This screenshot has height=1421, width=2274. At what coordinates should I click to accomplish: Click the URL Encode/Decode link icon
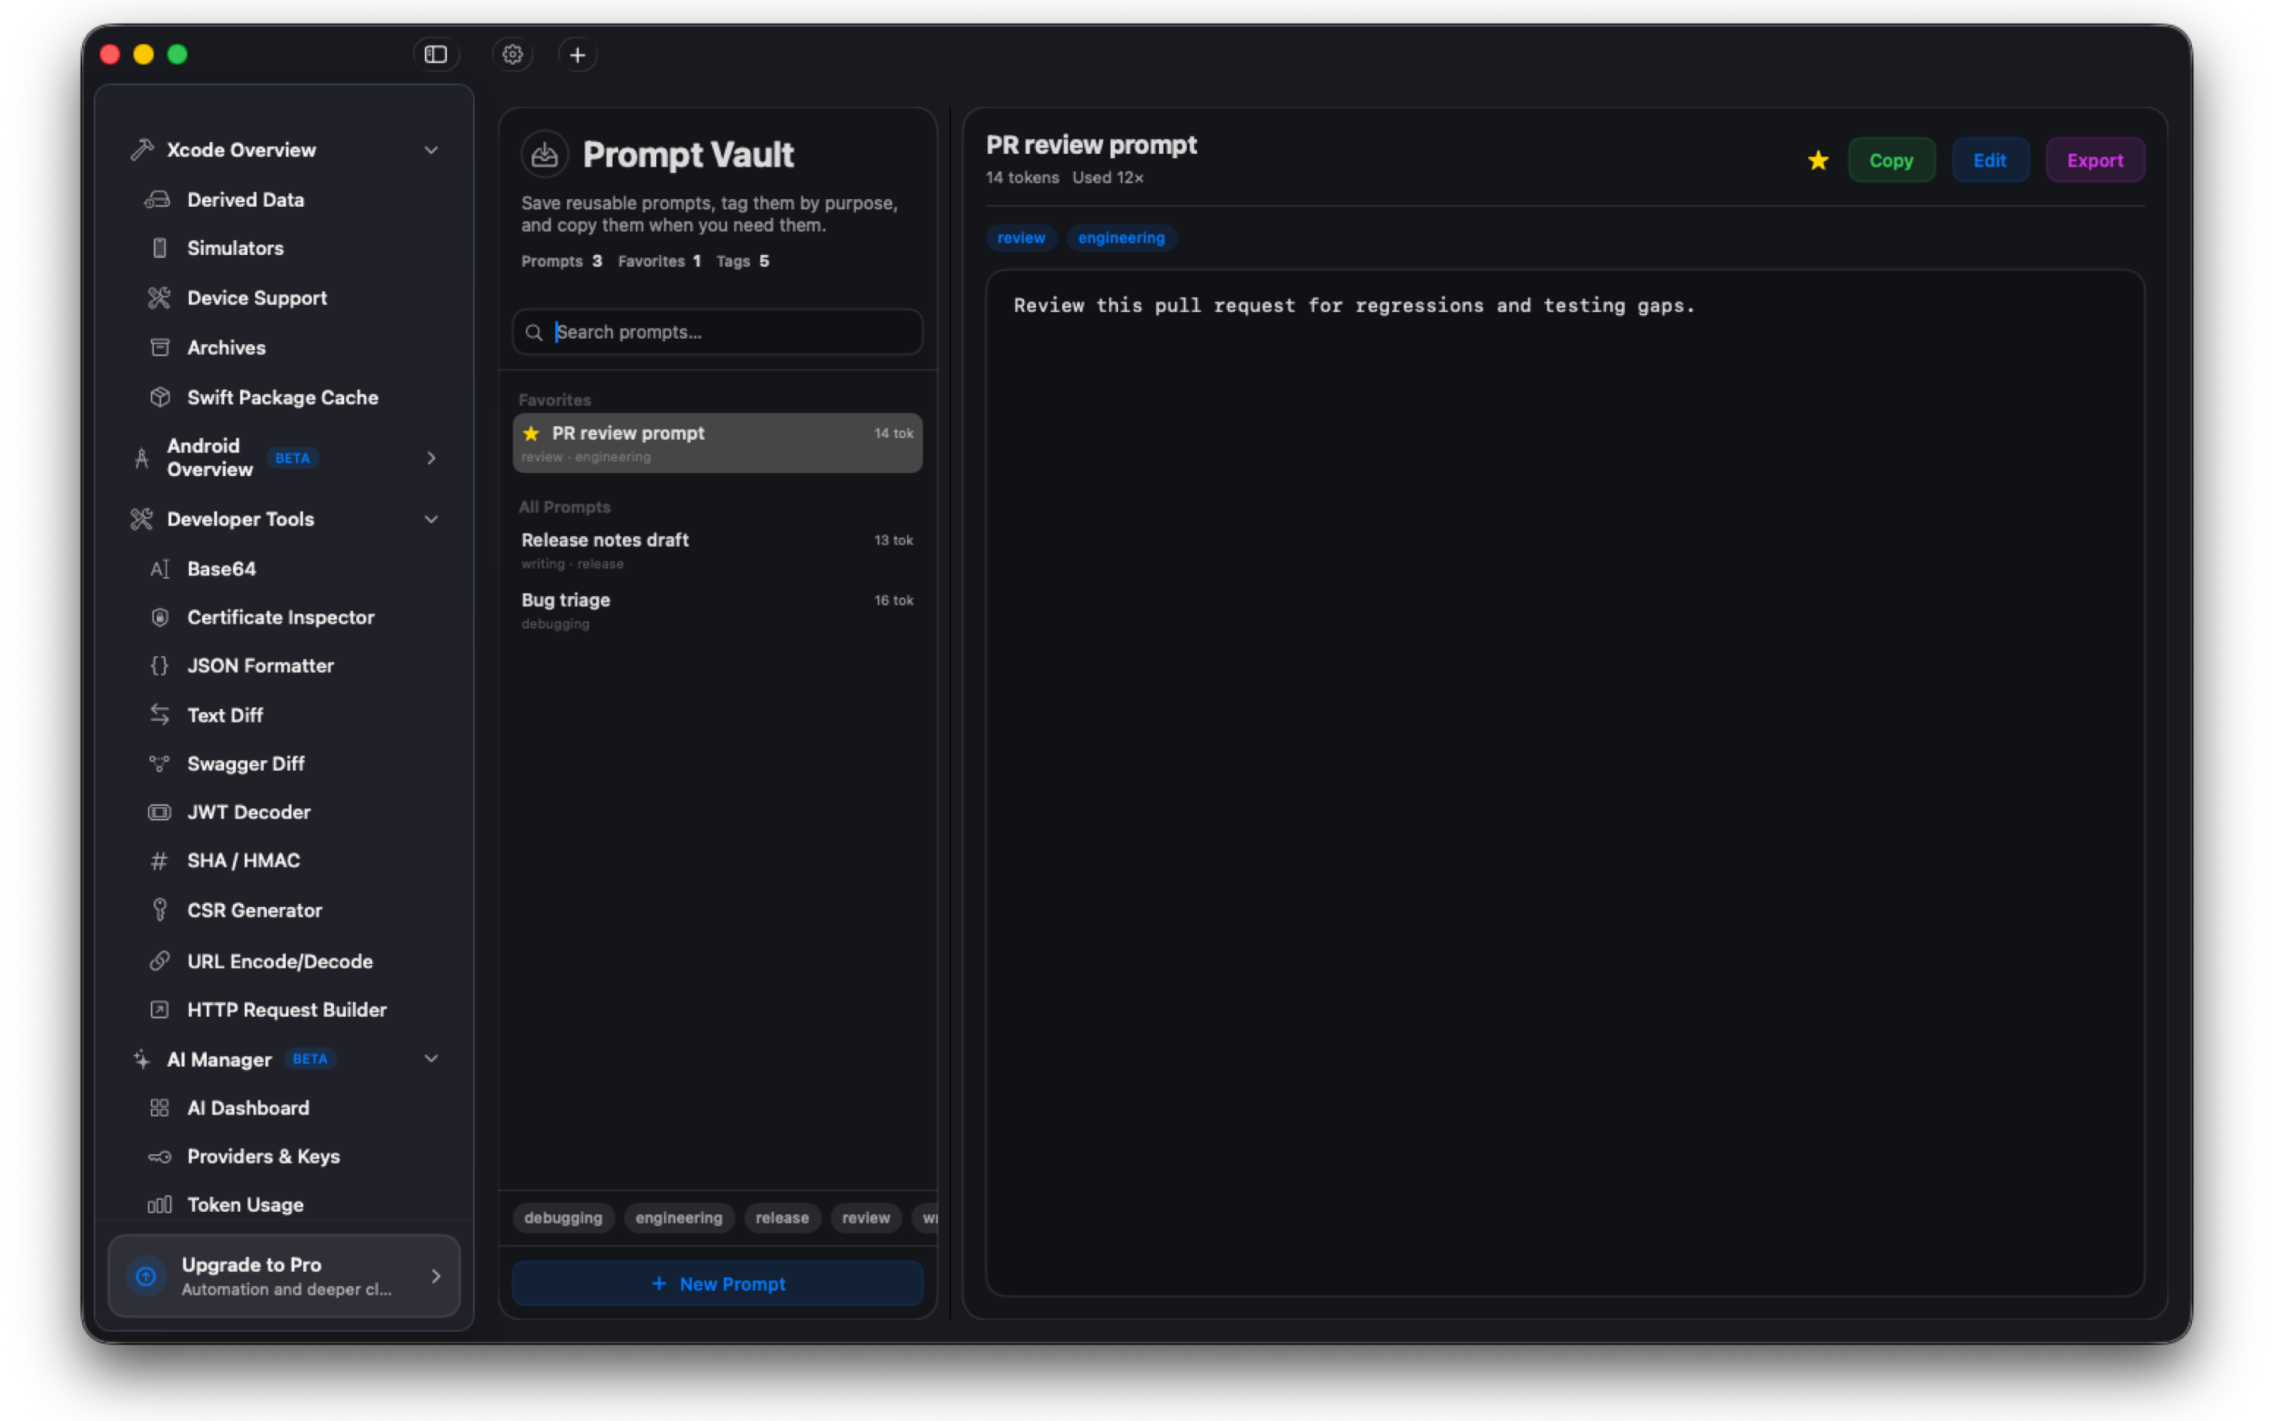(x=159, y=961)
